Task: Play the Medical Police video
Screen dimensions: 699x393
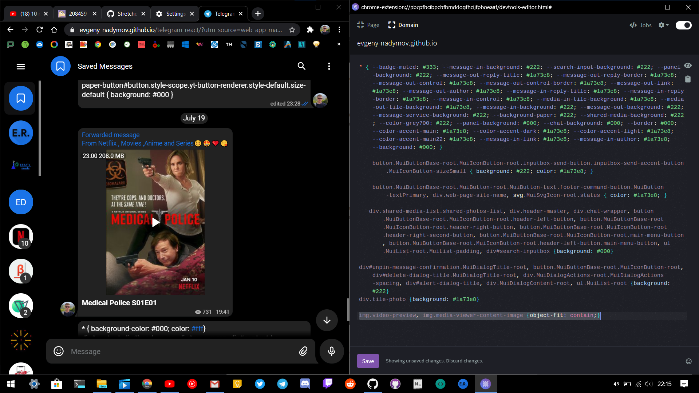Action: coord(155,222)
